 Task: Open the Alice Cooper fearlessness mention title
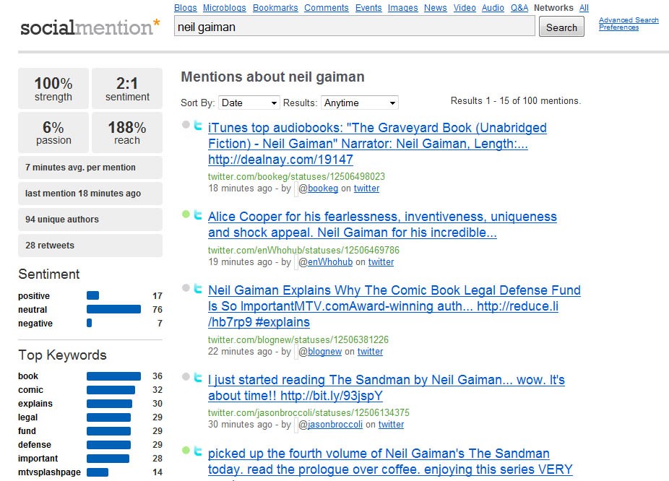coord(382,225)
